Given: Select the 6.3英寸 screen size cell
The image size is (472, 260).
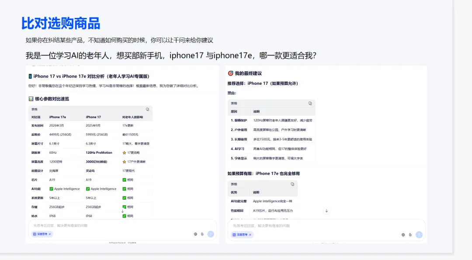Looking at the screenshot, I should point(90,143).
